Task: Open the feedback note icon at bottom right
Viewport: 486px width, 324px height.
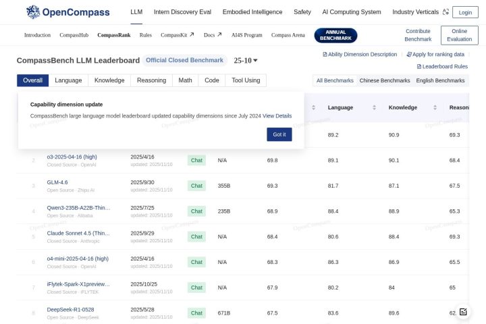Action: 463,312
